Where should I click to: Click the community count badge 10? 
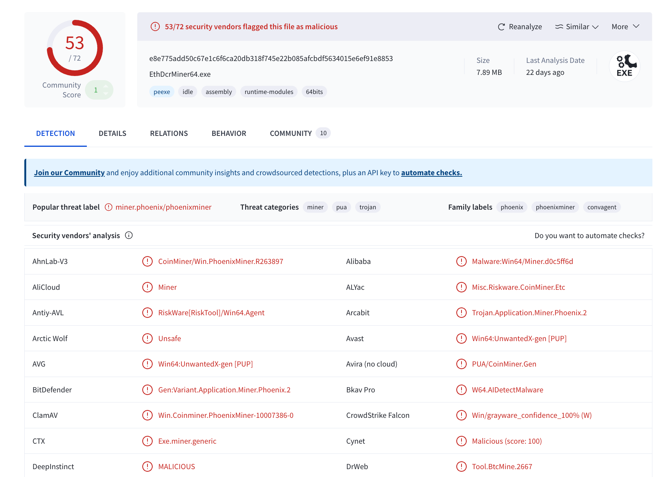(x=323, y=133)
